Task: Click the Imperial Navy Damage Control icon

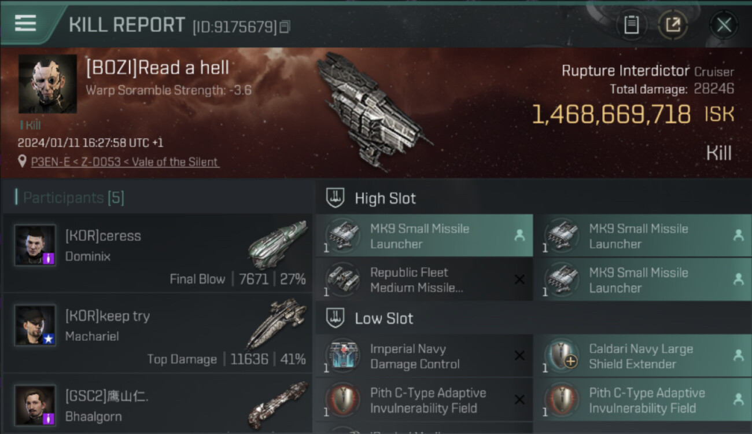Action: (343, 356)
